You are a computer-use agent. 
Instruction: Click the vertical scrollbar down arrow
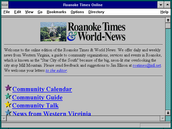(168, 113)
